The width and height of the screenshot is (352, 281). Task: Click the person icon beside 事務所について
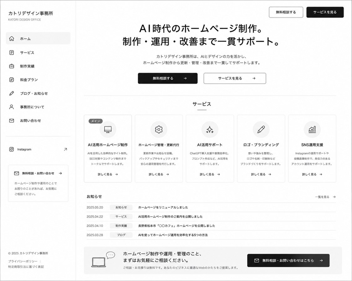coord(12,107)
